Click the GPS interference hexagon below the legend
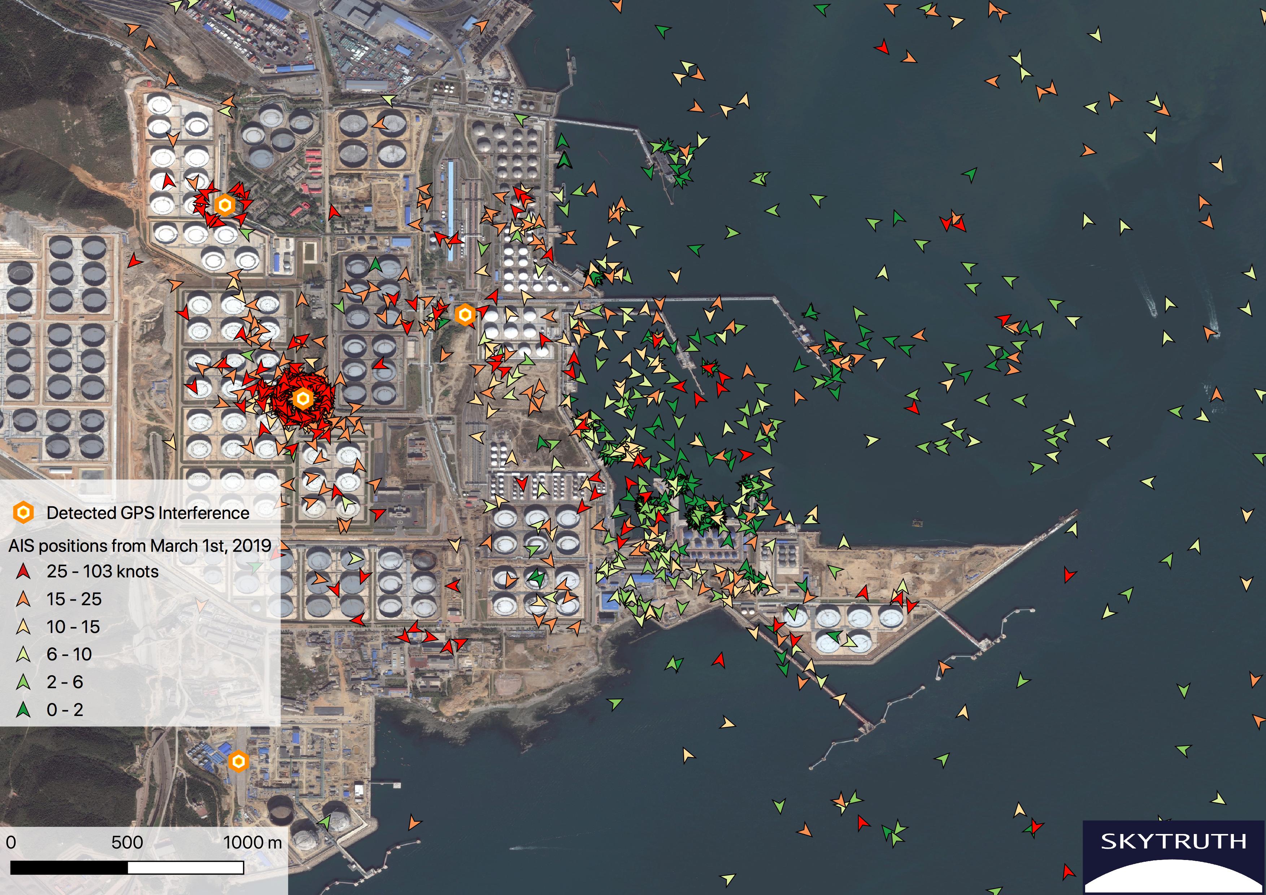 [238, 761]
